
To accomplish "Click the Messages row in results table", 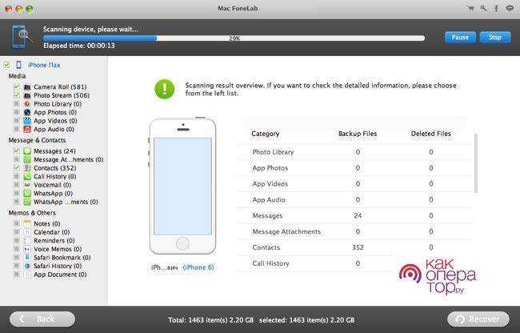I will tap(354, 215).
